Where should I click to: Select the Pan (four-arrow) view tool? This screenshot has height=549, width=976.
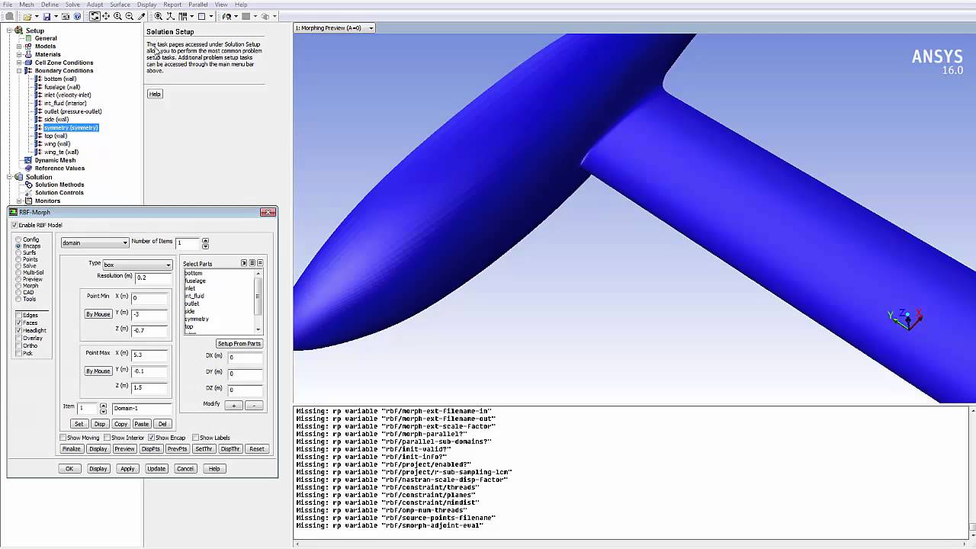(x=106, y=16)
